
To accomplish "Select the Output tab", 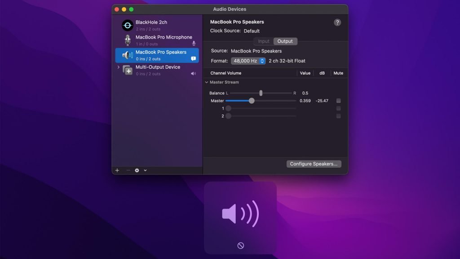I will tap(285, 41).
